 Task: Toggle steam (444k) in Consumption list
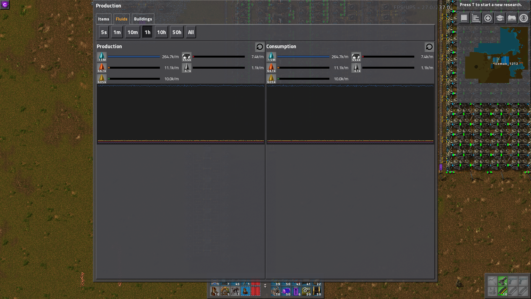pos(356,57)
